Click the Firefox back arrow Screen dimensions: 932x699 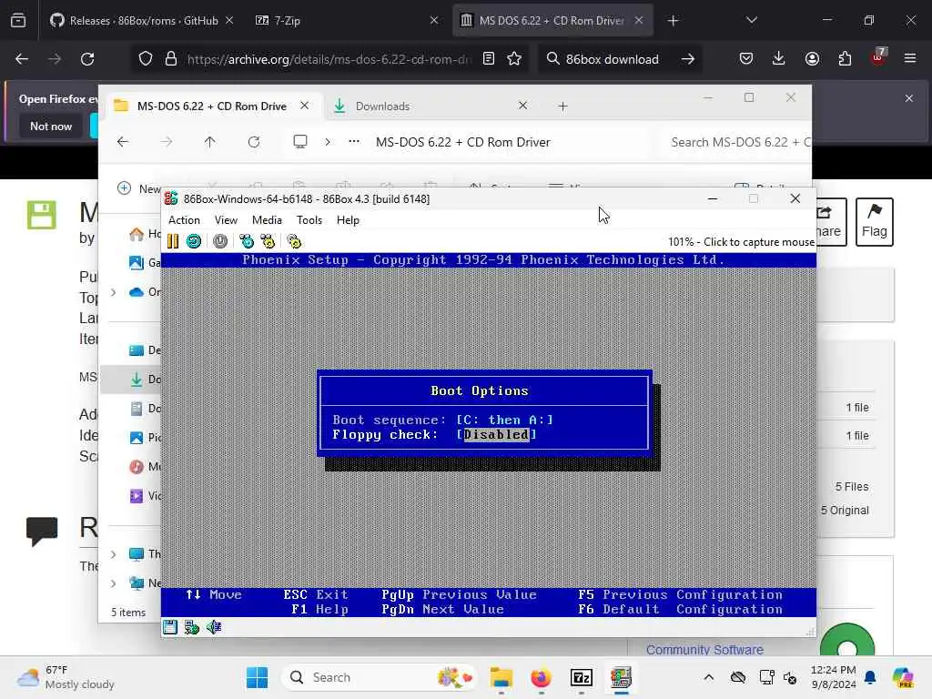22,59
